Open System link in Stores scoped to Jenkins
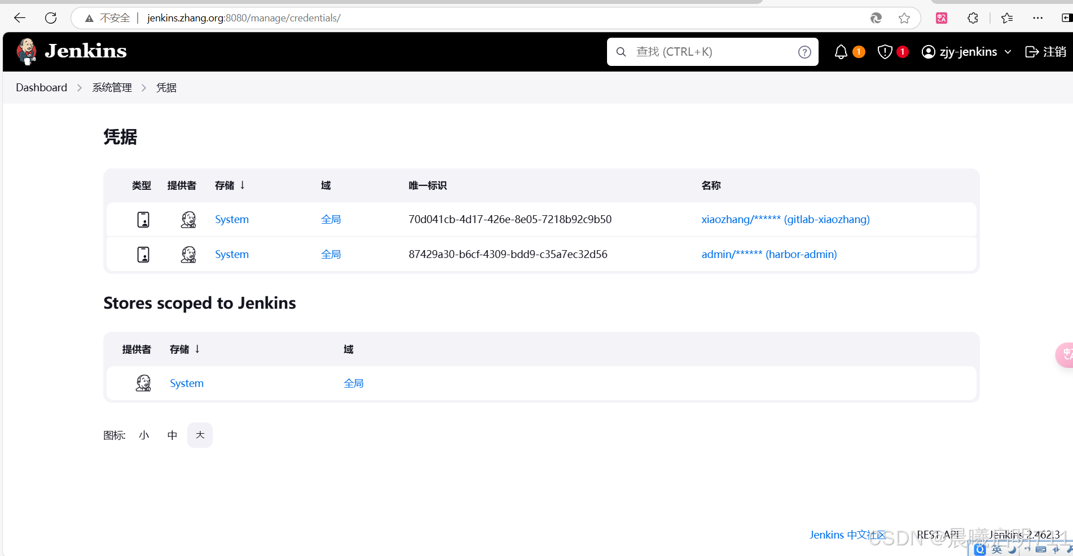The image size is (1073, 556). (x=187, y=384)
